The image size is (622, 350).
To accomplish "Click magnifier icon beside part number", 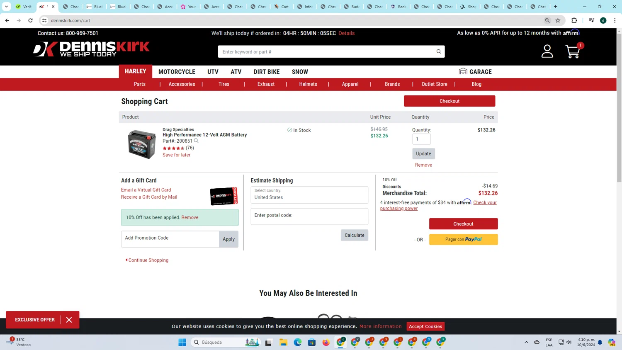I will point(196,141).
